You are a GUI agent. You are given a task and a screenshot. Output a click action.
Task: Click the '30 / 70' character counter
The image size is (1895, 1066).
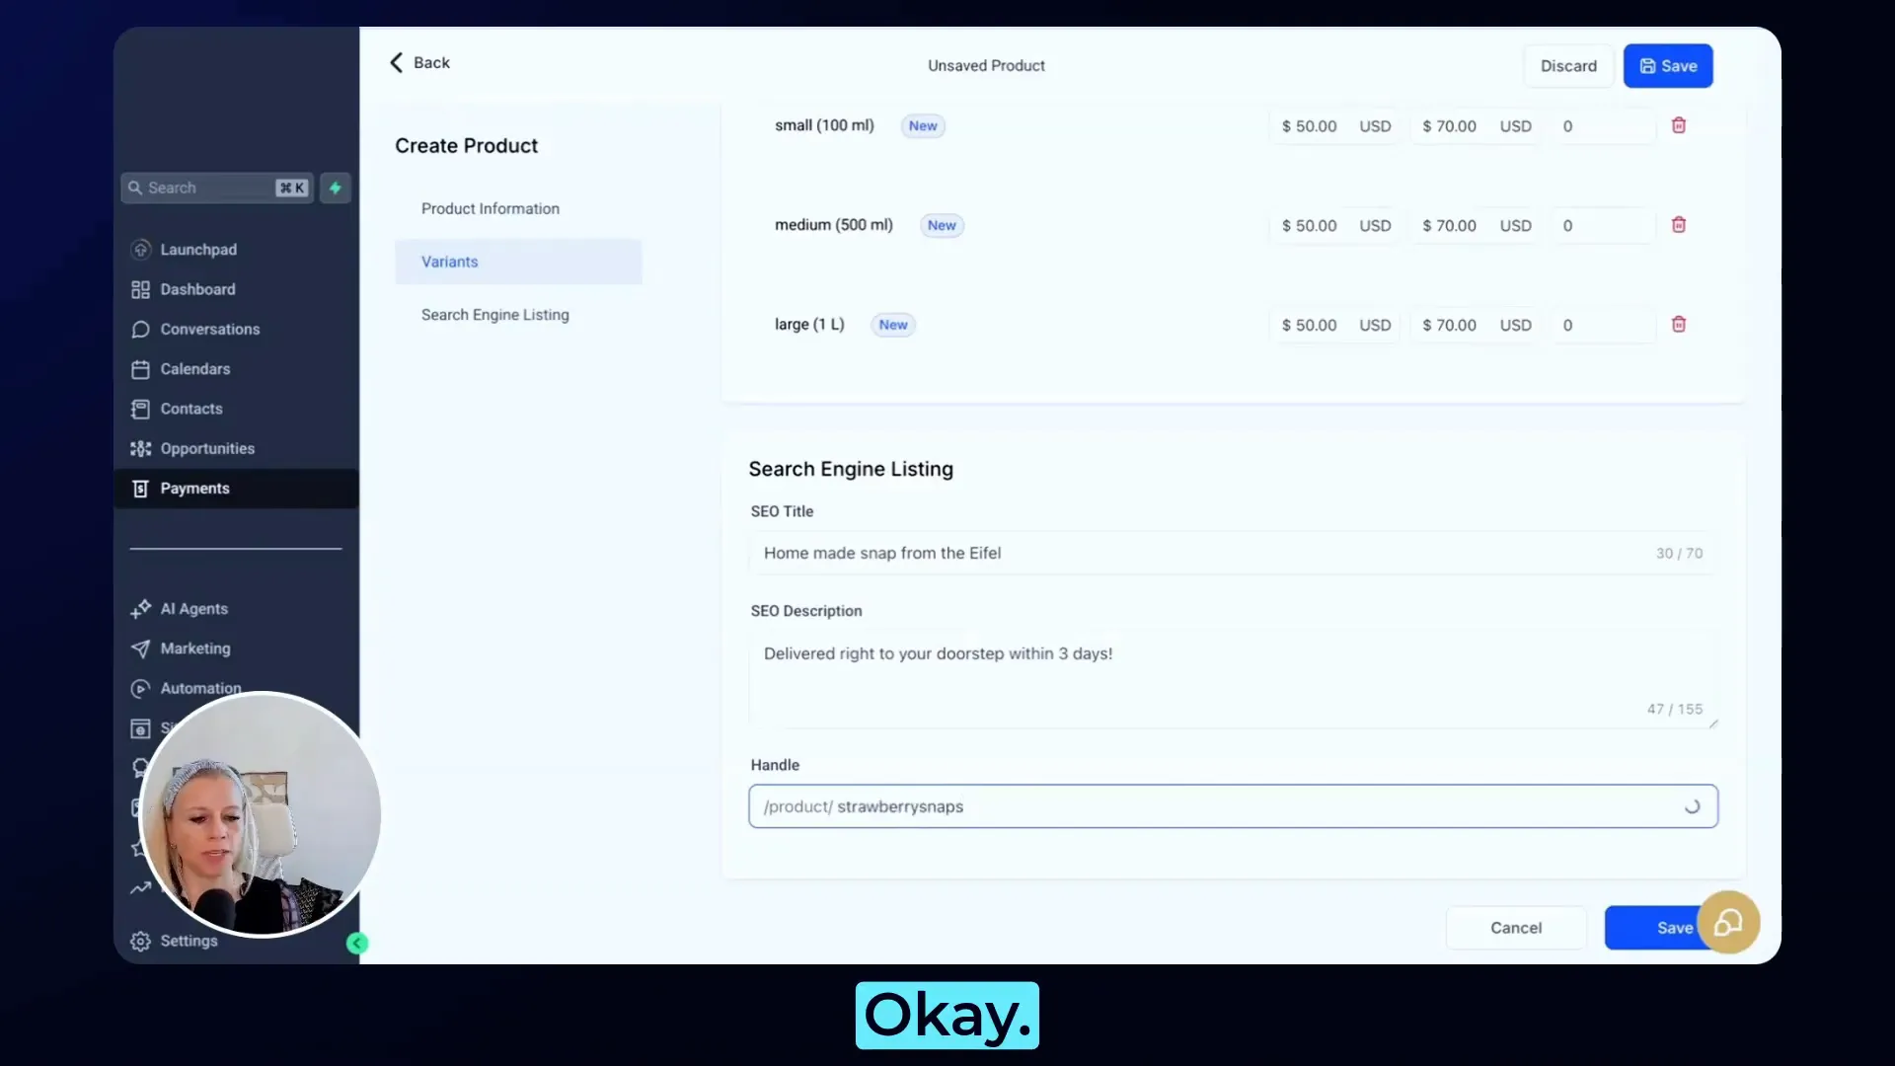(x=1679, y=554)
